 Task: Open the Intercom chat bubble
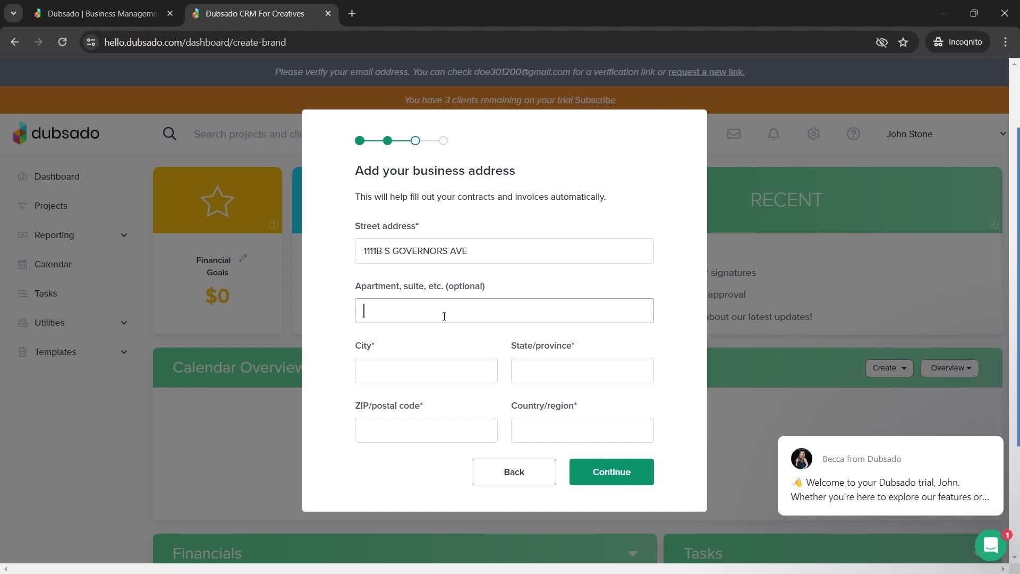[990, 545]
